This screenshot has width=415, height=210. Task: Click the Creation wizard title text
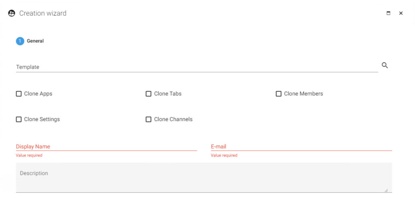point(43,13)
